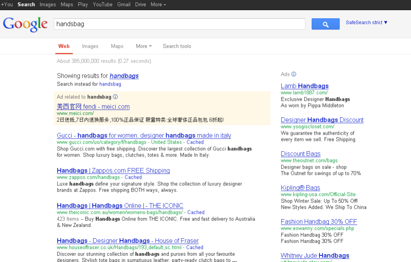Open Images in the top black bar
Image resolution: width=411 pixels, height=262 pixels.
pos(48,4)
